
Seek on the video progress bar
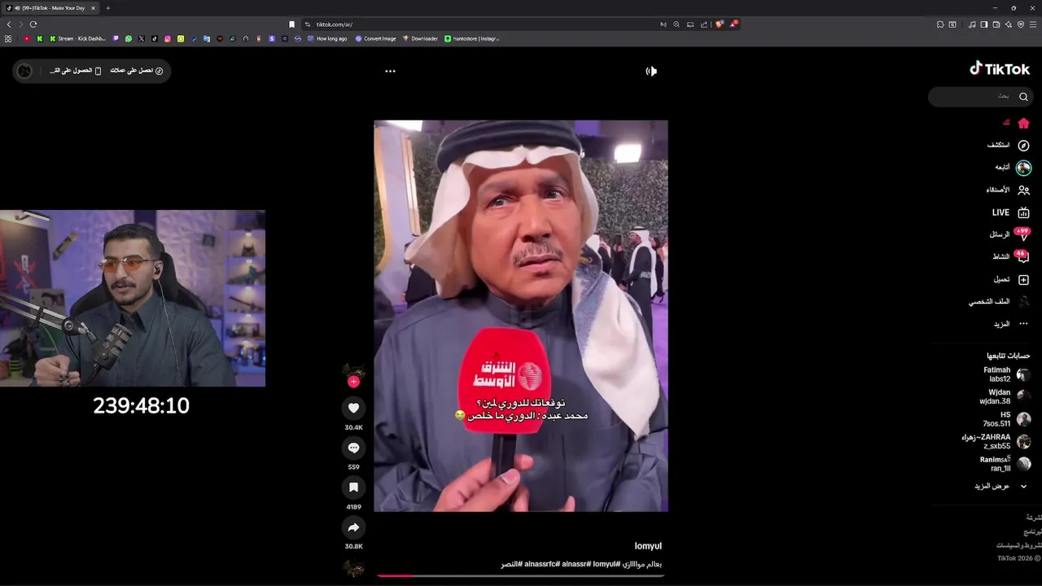521,575
